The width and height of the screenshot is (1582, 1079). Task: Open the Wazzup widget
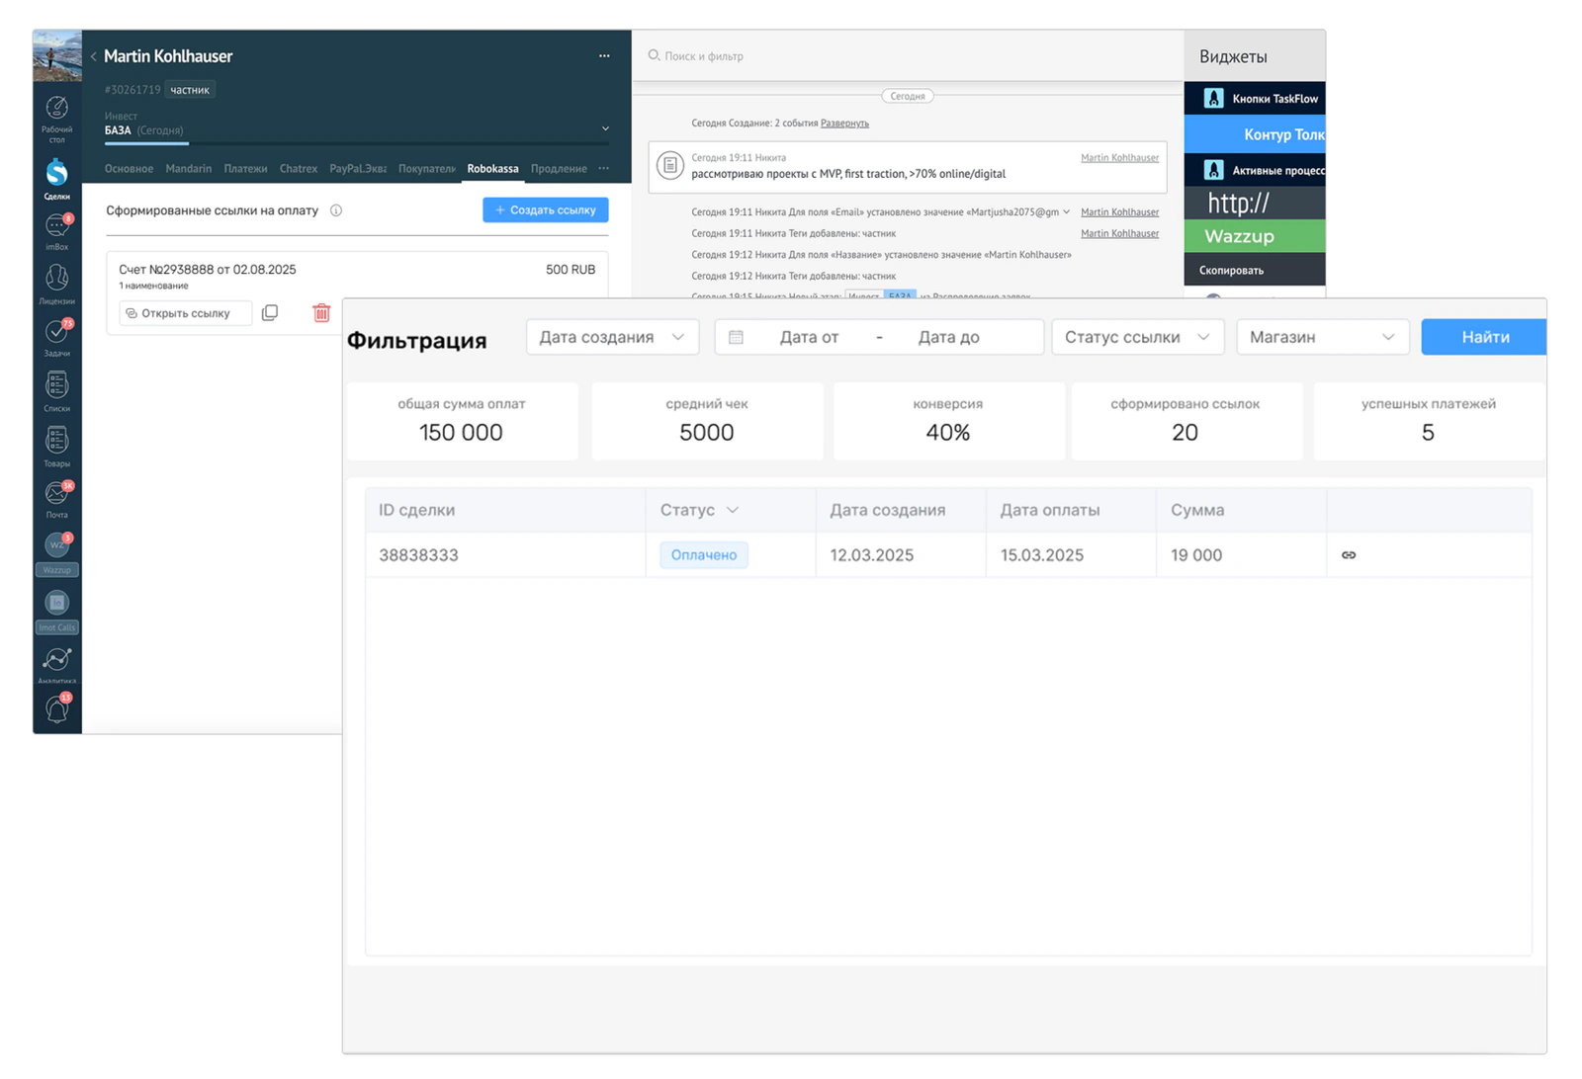[x=1255, y=236]
